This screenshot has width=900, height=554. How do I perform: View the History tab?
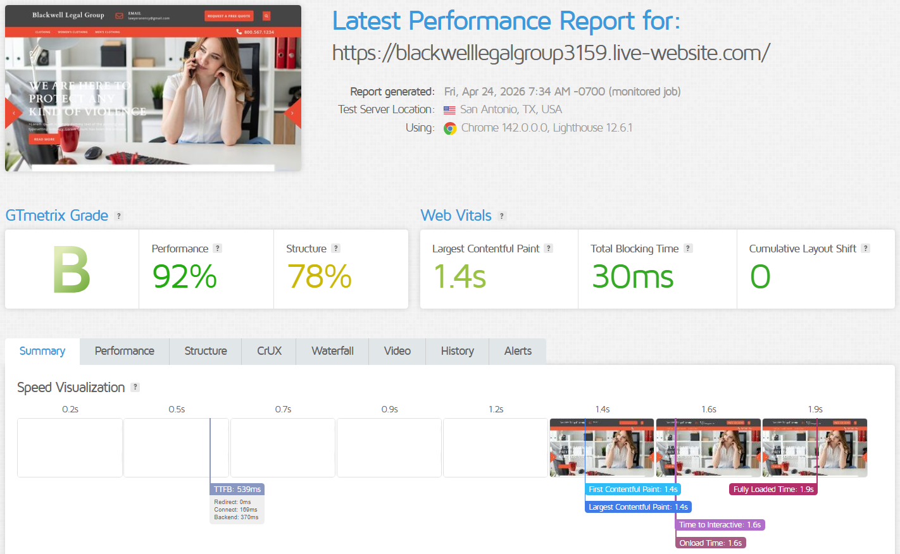(x=458, y=351)
